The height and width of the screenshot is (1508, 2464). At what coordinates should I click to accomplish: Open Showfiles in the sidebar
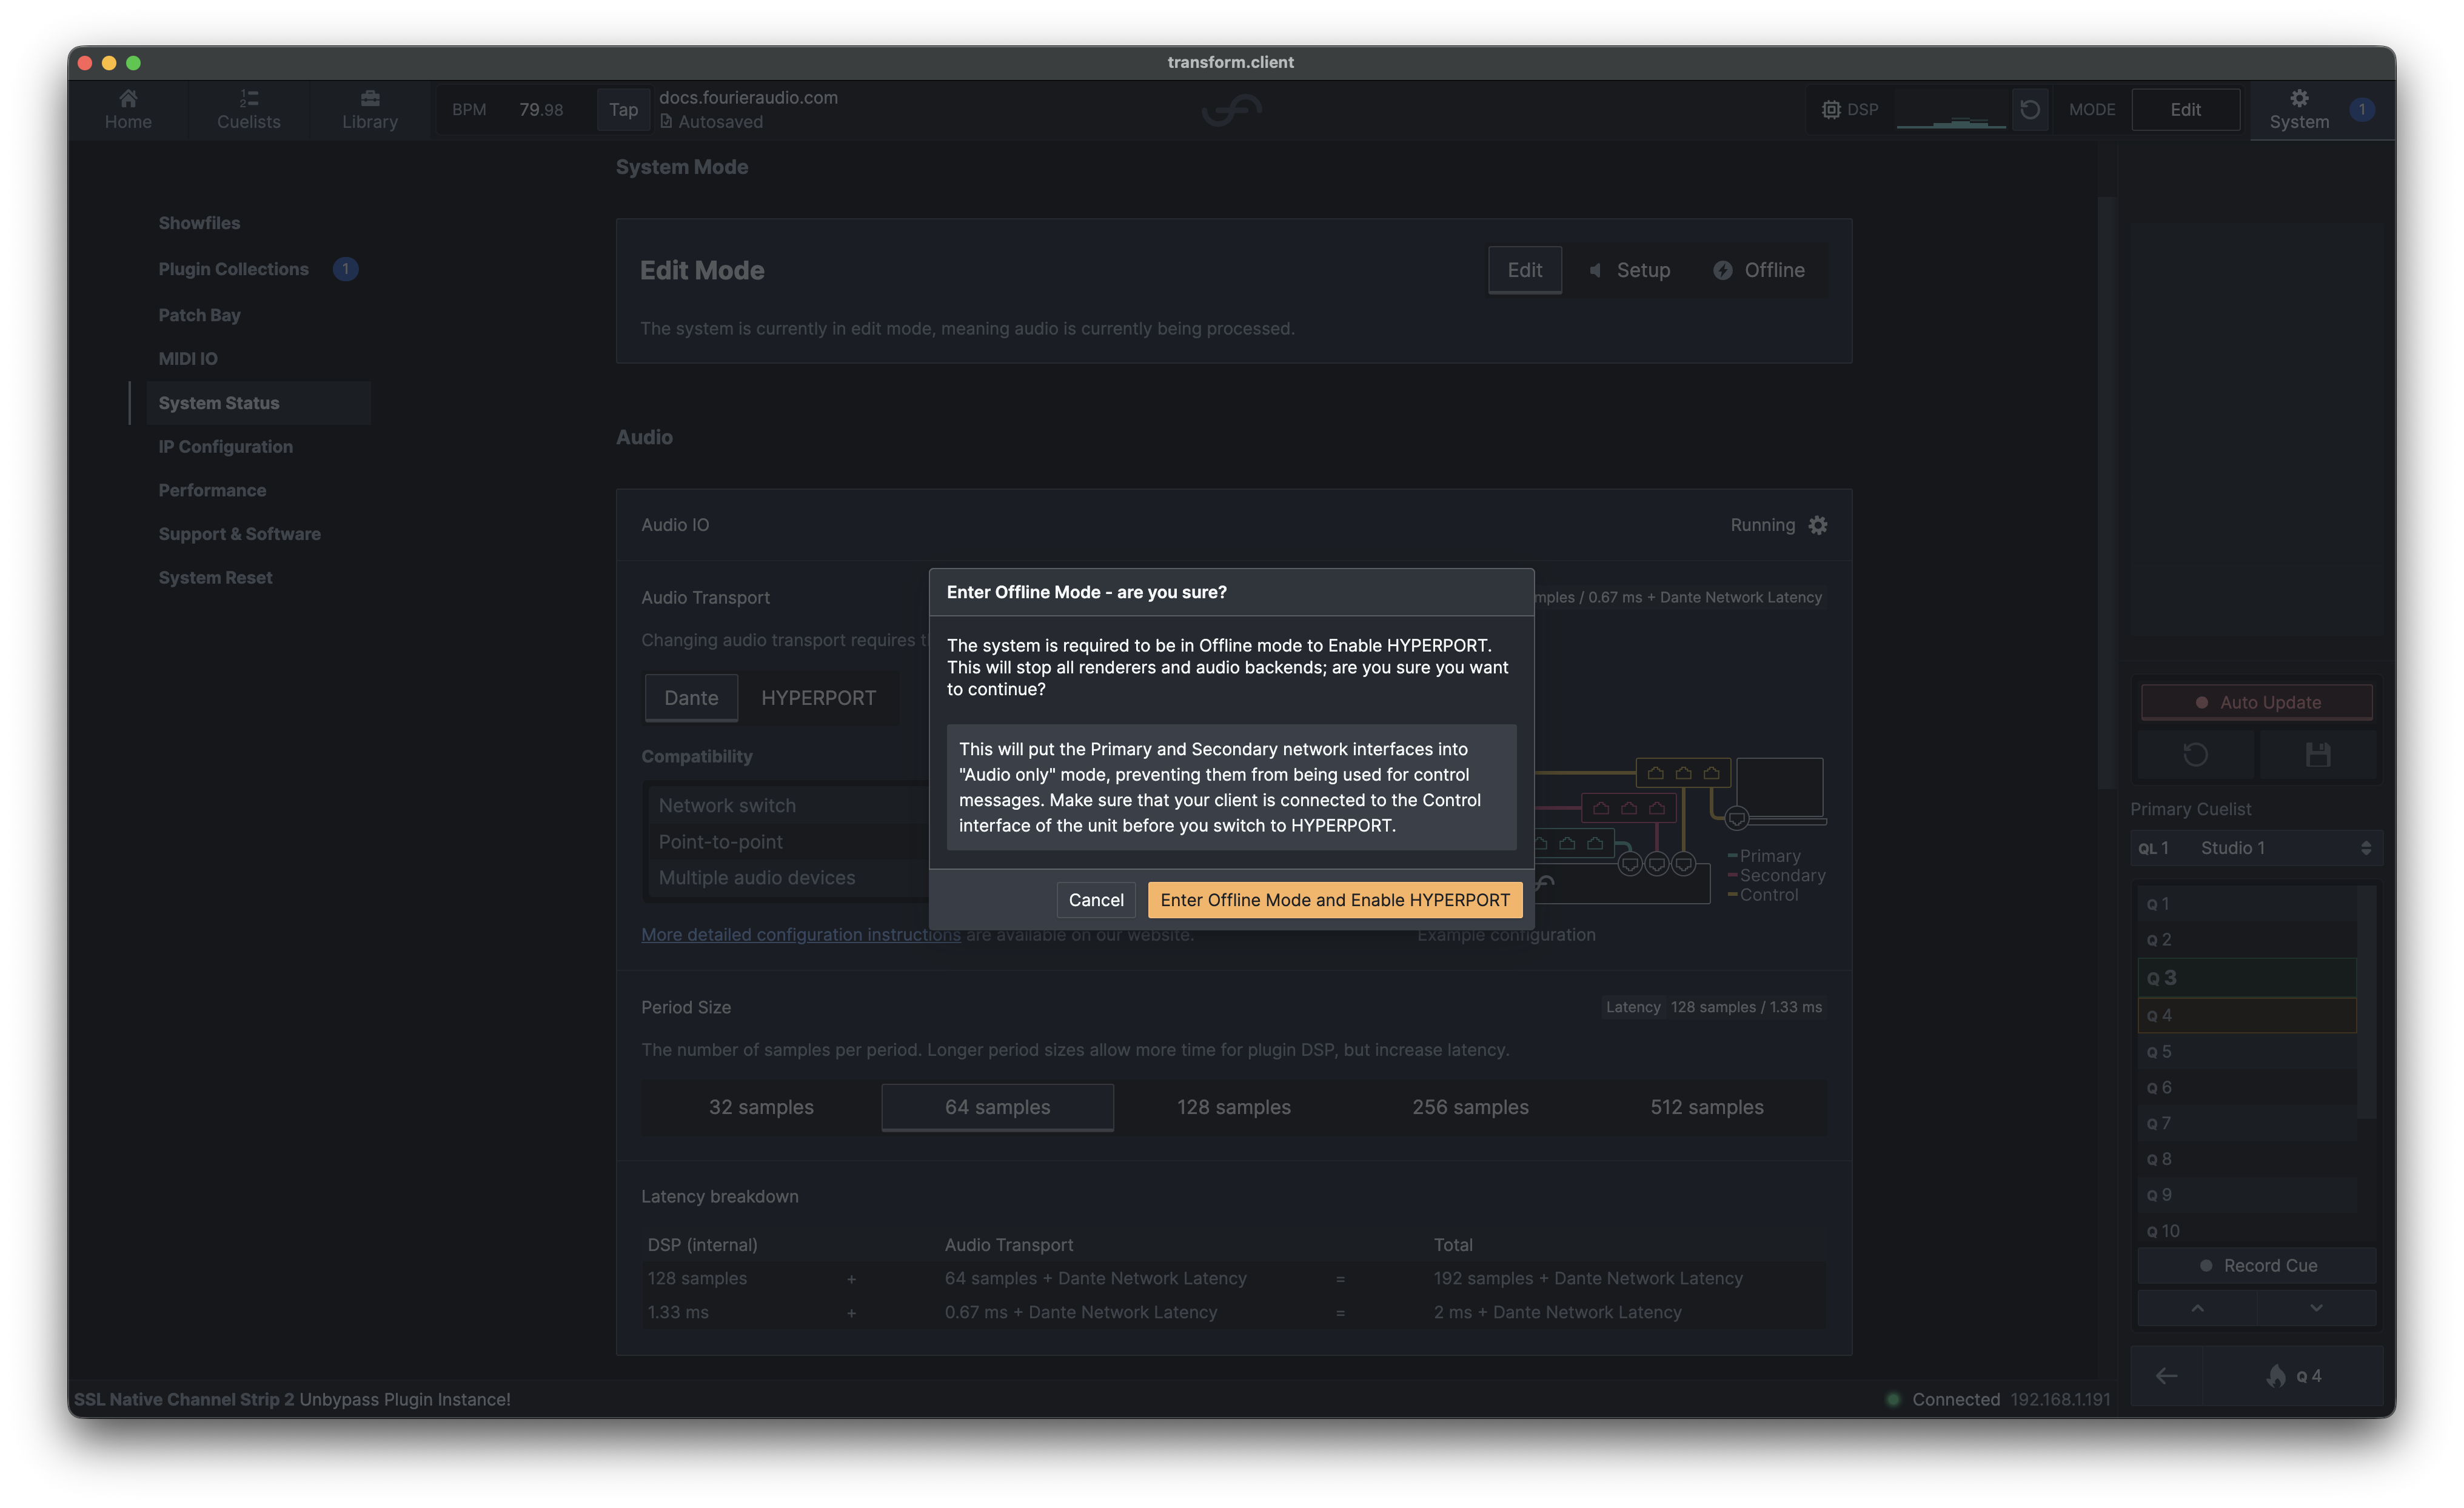click(x=199, y=223)
